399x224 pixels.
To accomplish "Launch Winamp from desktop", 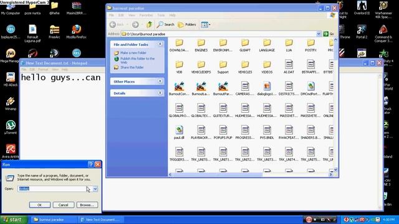I will [11, 103].
